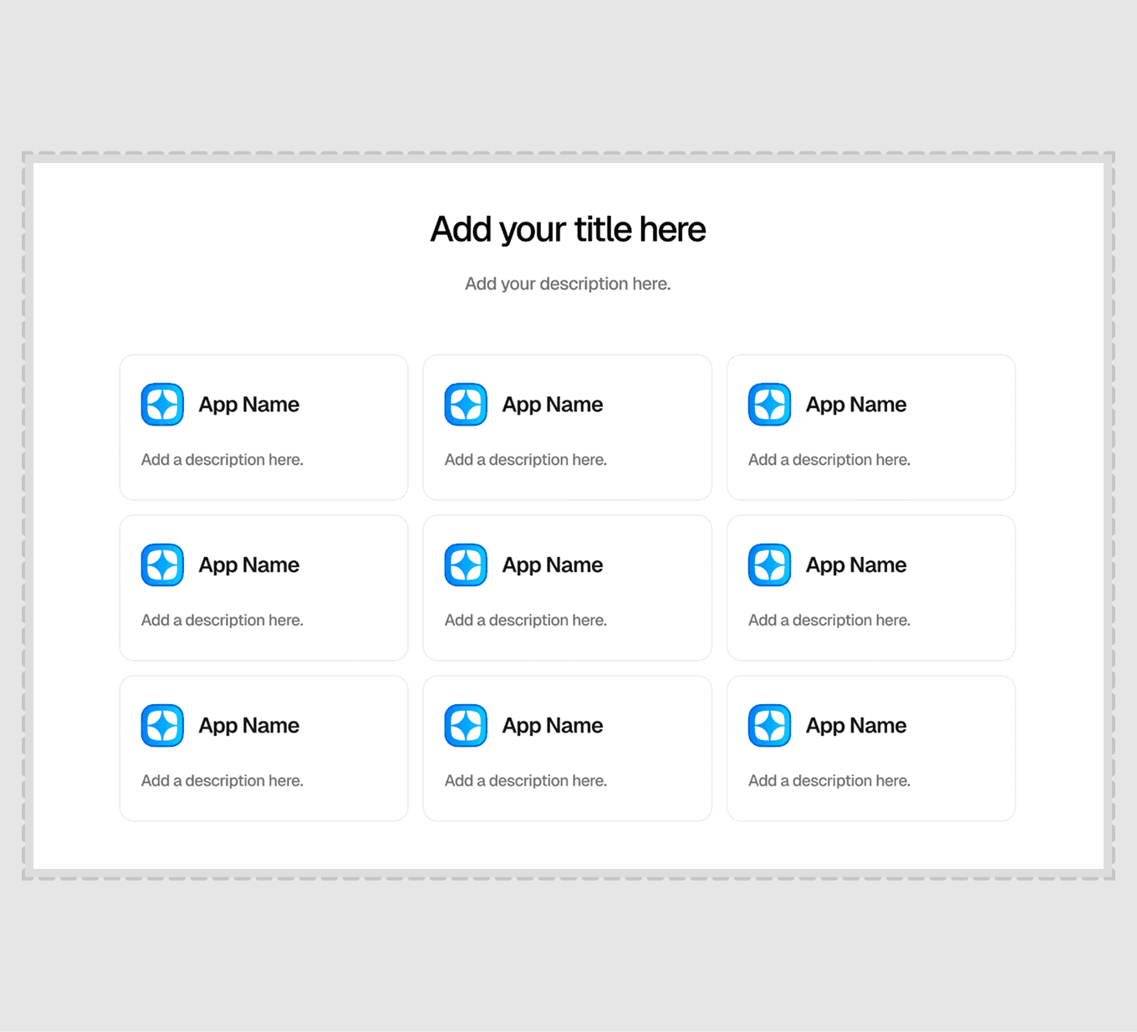Image resolution: width=1137 pixels, height=1032 pixels.
Task: Select 'App Name' text in the bottom-middle card
Action: point(553,727)
